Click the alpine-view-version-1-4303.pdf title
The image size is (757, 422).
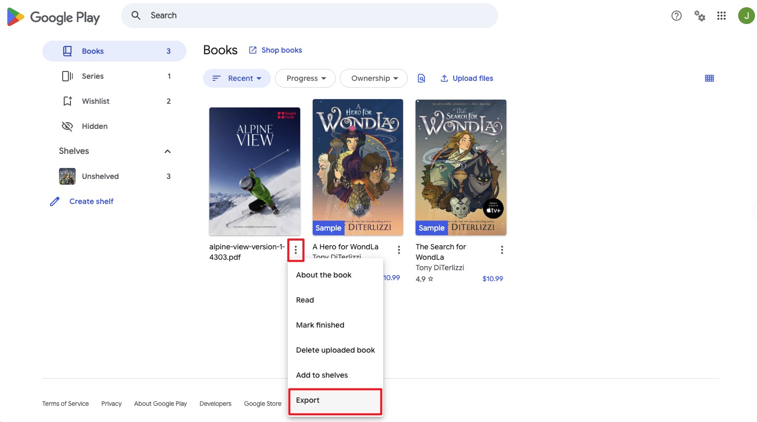coord(247,252)
